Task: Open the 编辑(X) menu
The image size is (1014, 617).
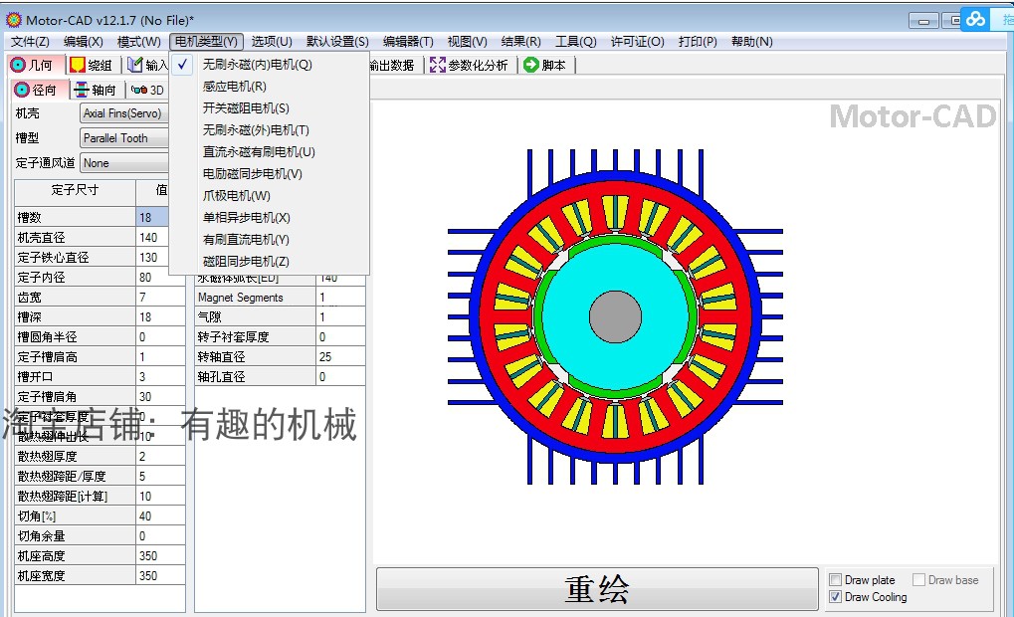Action: click(x=84, y=42)
